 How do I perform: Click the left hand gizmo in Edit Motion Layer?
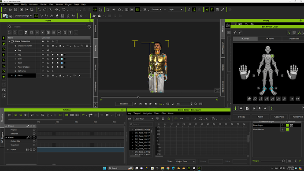tap(245, 72)
